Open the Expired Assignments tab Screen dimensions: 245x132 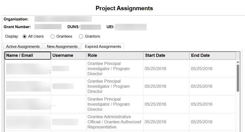pos(103,47)
